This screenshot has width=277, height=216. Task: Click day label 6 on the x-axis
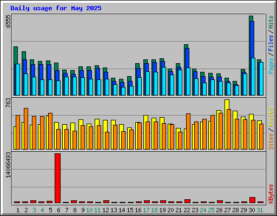58,210
